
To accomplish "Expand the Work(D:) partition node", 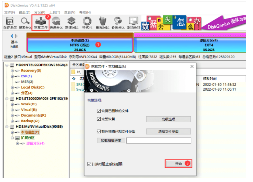I will [x=12, y=104].
